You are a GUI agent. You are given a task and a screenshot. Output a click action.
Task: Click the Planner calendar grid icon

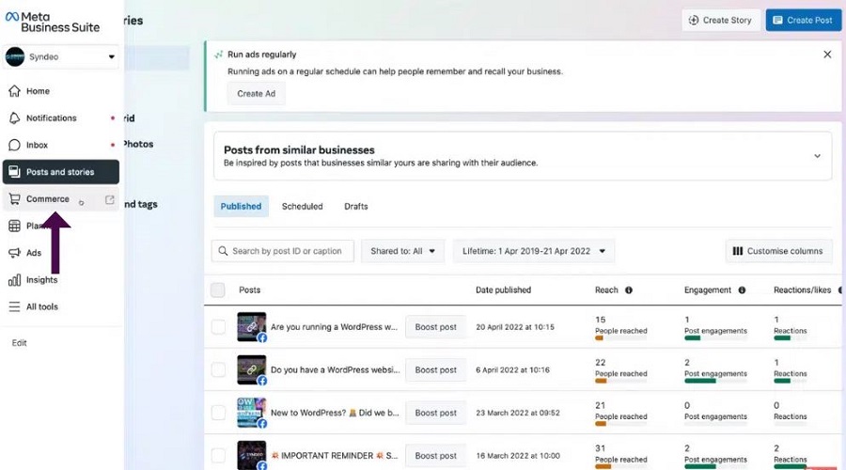point(14,227)
